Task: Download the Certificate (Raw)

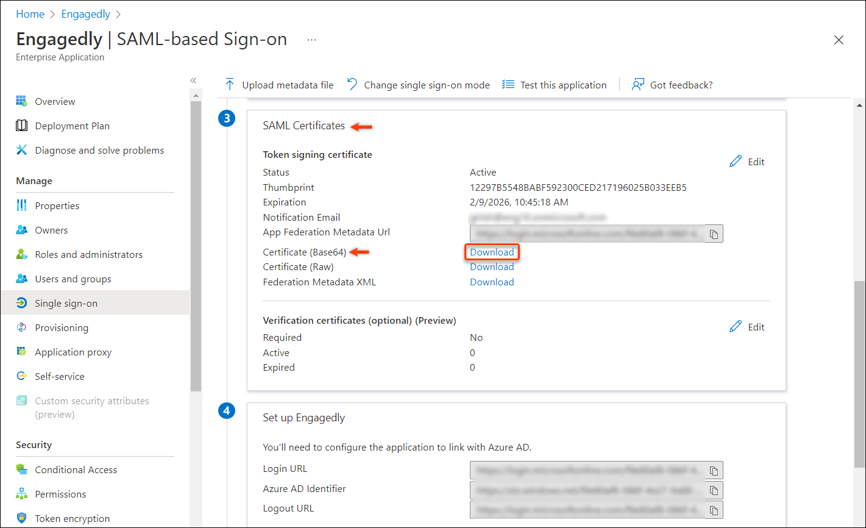Action: 492,266
